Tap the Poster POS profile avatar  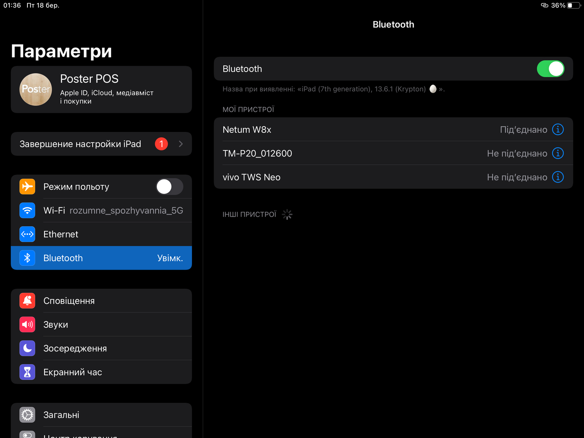(x=36, y=89)
